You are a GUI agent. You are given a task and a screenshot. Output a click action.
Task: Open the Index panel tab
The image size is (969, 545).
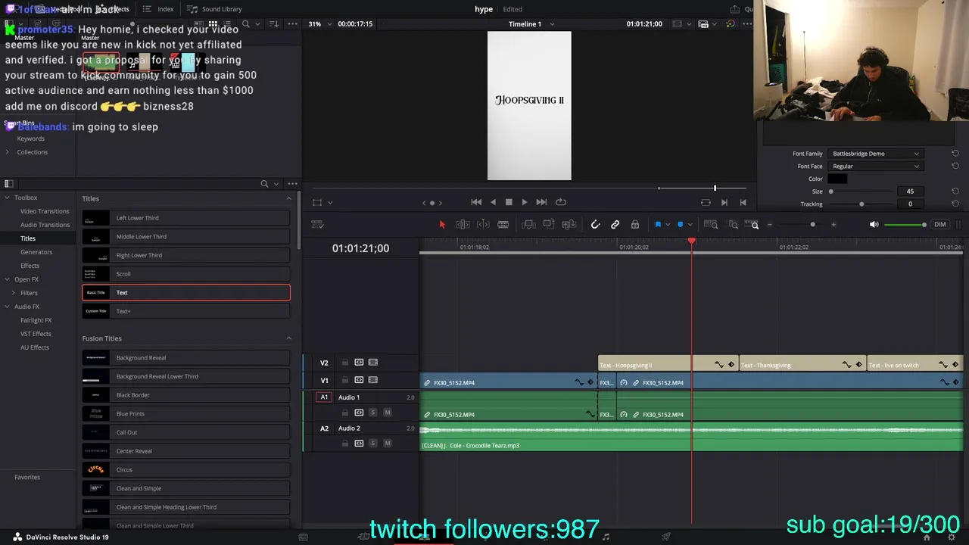coord(158,9)
